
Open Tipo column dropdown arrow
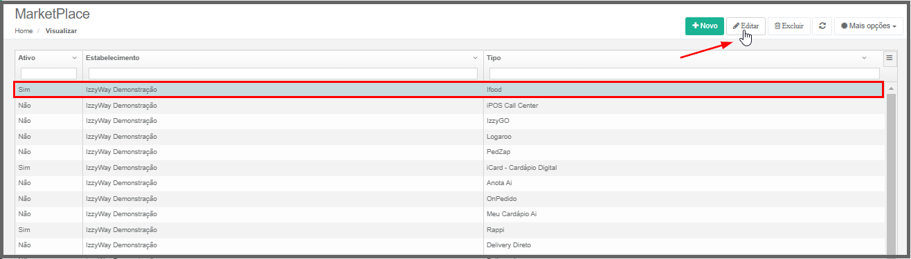pos(864,58)
